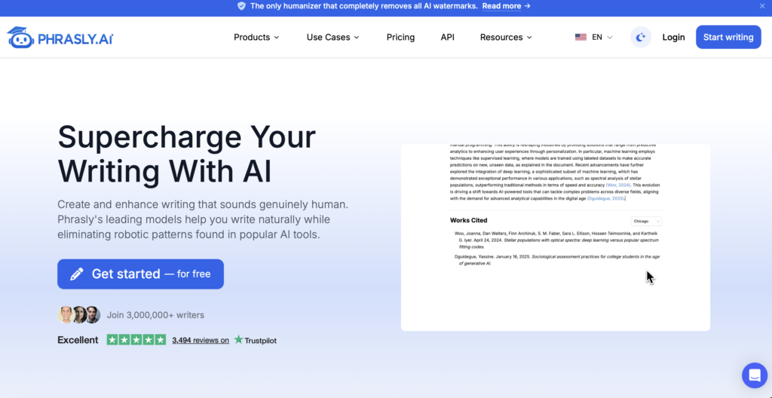Click the green Trustpilot star rating

136,340
